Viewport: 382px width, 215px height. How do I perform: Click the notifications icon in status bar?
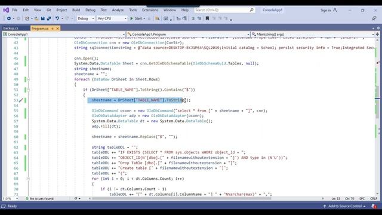374,206
